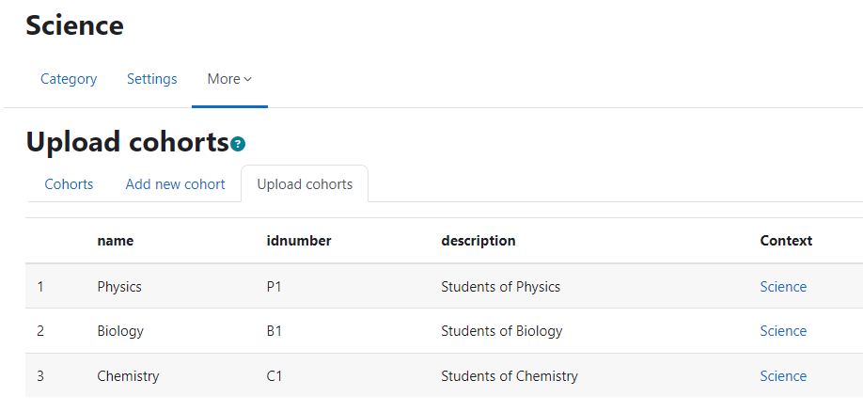Screen dimensions: 863x412
Task: Open the Settings tab
Action: [152, 79]
